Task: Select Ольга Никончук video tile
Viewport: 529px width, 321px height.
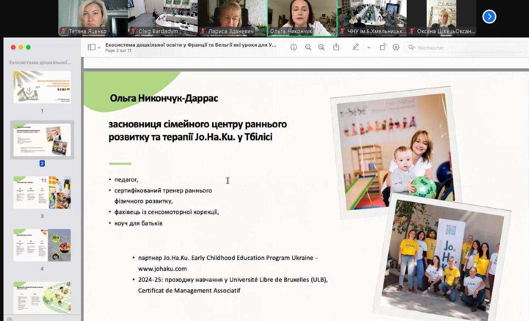Action: point(302,18)
